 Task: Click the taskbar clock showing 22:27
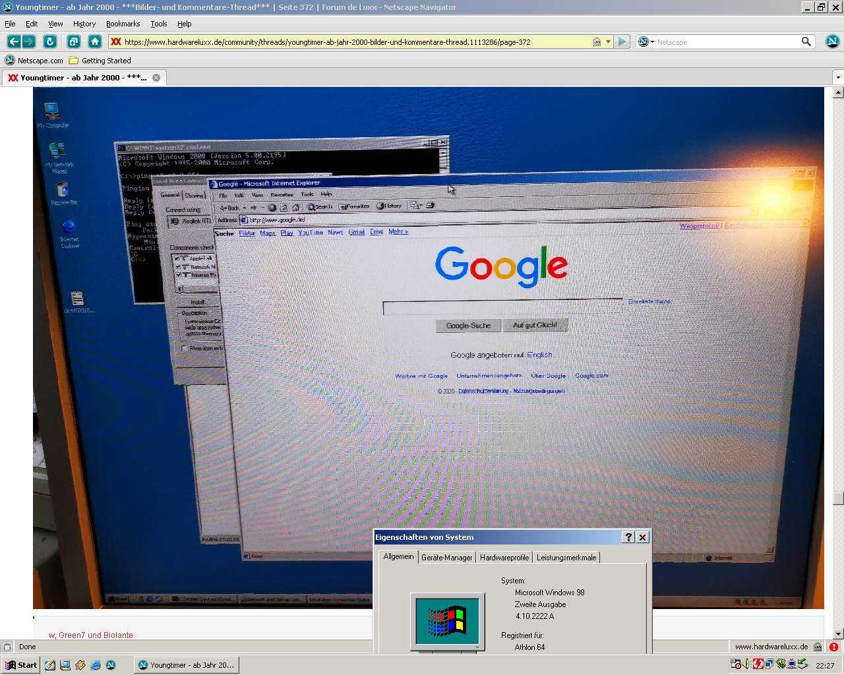(825, 665)
